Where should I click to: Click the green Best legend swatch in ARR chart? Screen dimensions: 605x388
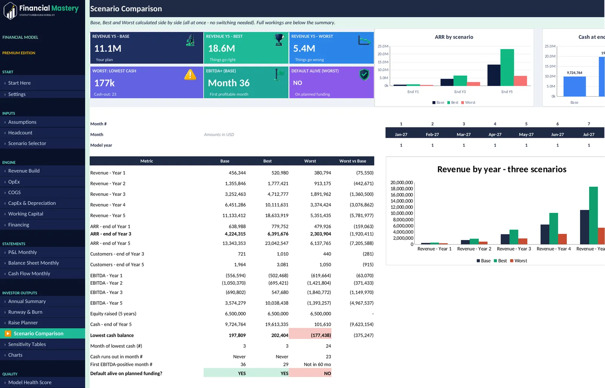tap(448, 103)
